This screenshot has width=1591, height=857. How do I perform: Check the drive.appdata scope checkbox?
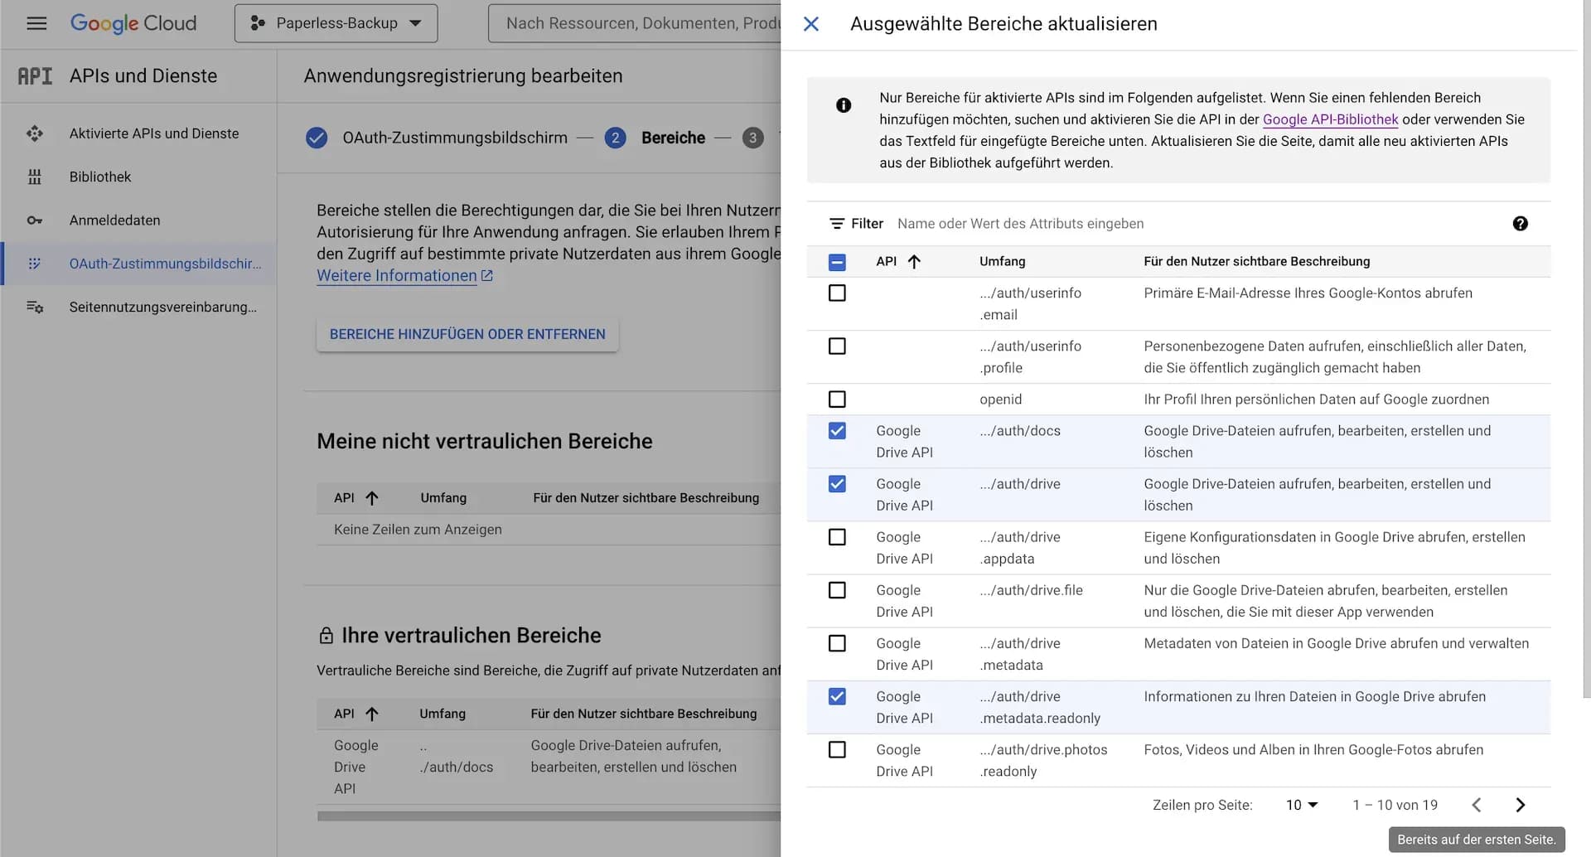pos(837,537)
